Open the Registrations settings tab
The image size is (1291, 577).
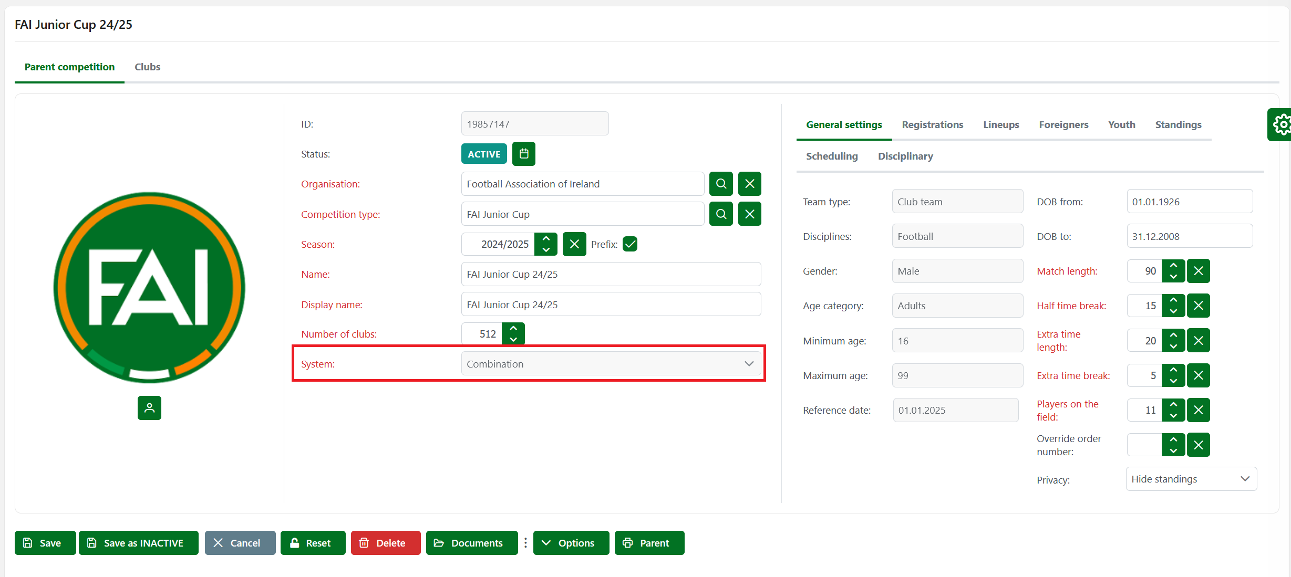point(932,124)
